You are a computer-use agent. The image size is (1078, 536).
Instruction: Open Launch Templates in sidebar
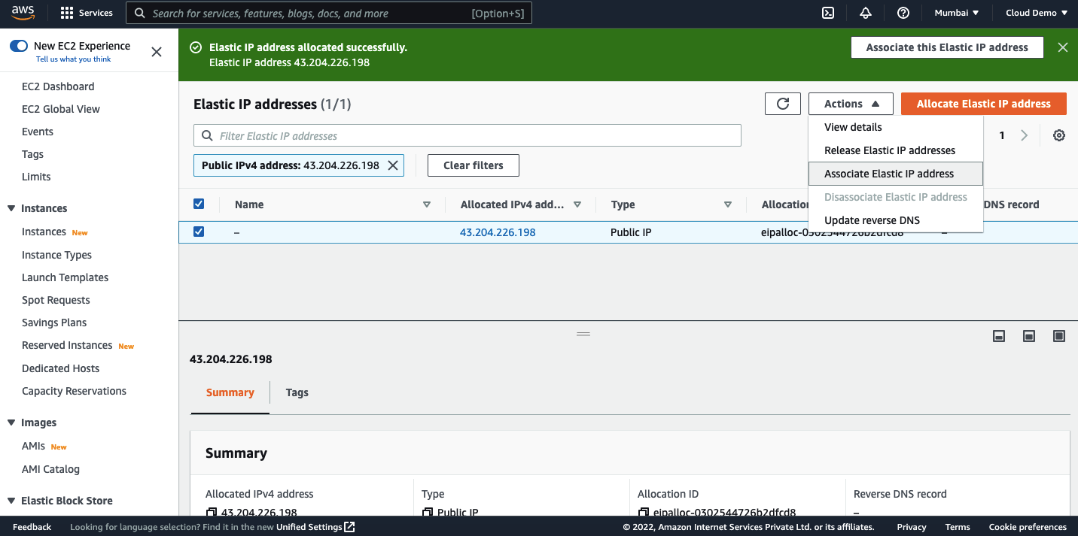click(65, 277)
